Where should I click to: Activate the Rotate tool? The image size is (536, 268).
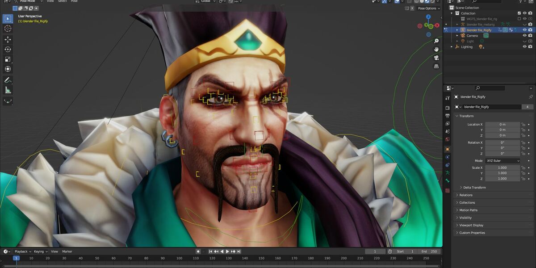[x=8, y=50]
